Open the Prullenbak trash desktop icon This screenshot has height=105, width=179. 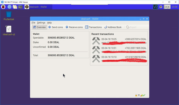point(9,16)
